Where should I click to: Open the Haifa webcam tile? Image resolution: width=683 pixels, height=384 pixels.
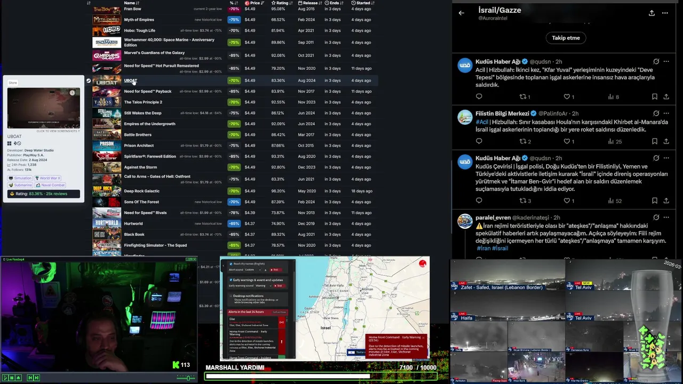507,306
